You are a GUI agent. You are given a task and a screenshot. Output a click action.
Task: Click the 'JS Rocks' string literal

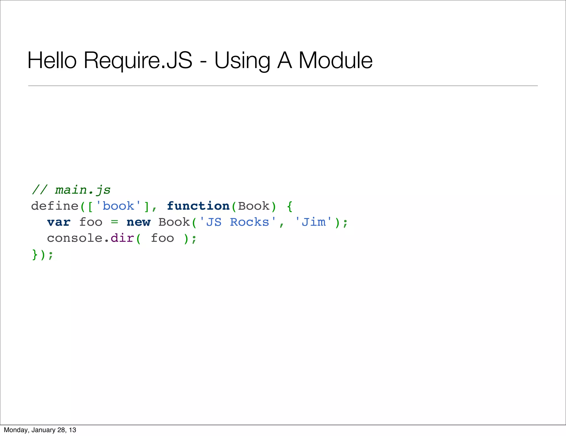point(237,222)
